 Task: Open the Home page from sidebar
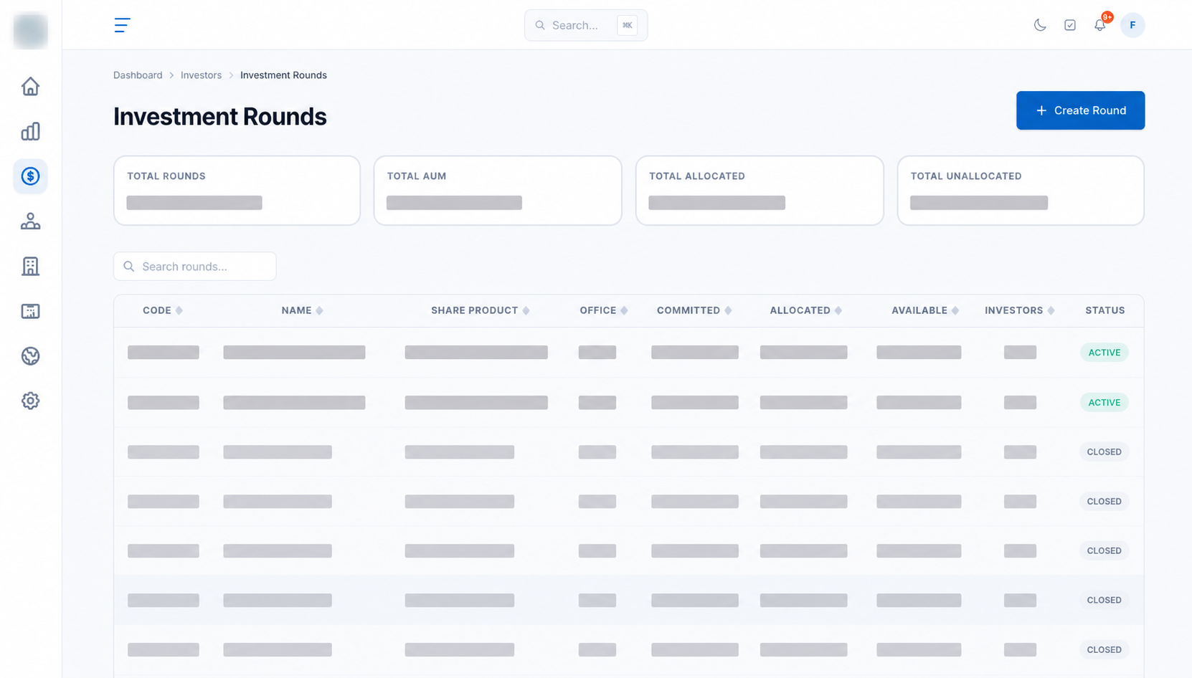point(30,87)
